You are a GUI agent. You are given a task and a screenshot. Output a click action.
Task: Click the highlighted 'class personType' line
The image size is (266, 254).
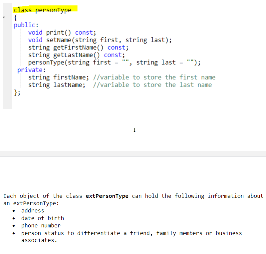coord(43,10)
